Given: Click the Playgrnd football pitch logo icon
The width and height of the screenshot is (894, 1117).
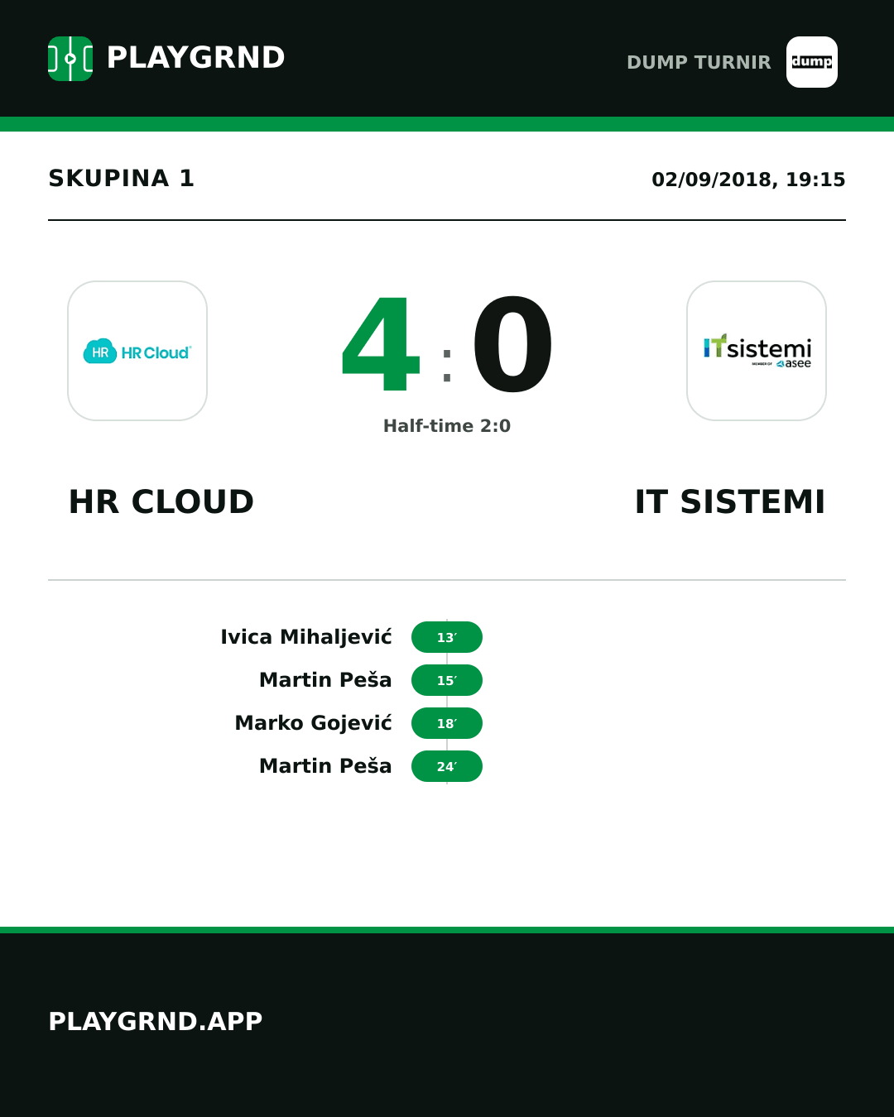Looking at the screenshot, I should pyautogui.click(x=70, y=59).
